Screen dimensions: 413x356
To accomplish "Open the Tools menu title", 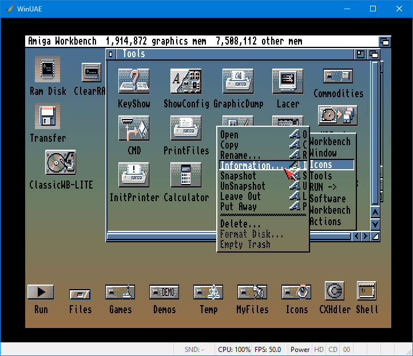I will coord(321,176).
